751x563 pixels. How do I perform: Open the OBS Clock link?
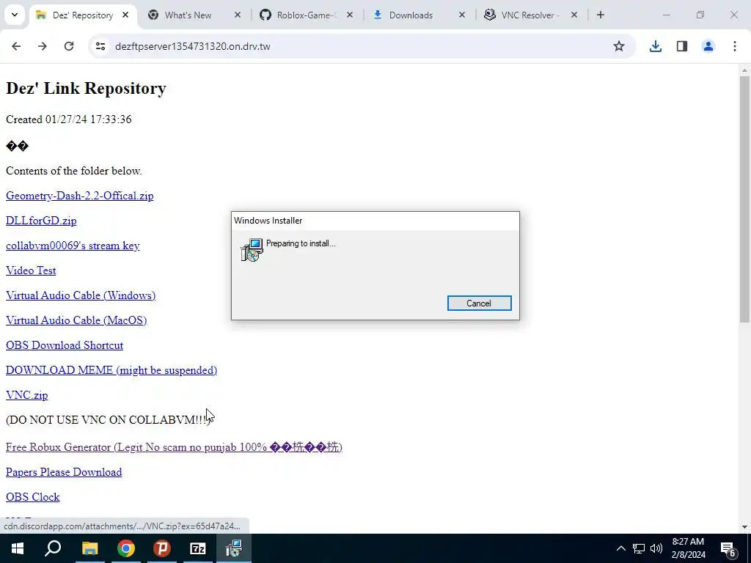[x=32, y=497]
